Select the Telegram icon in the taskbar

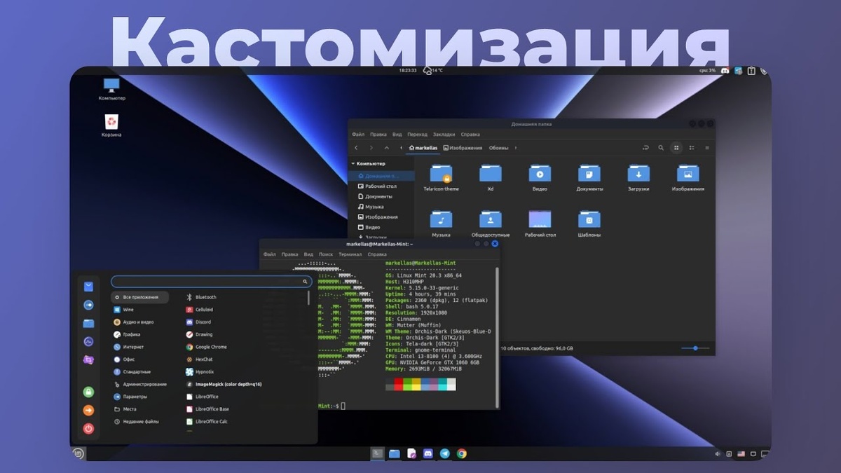pyautogui.click(x=444, y=453)
